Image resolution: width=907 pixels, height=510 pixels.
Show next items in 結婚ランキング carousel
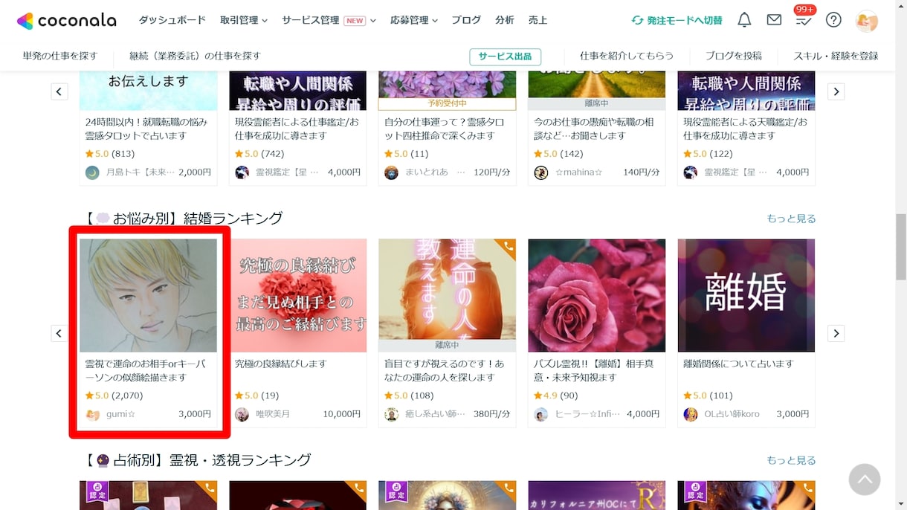point(836,333)
